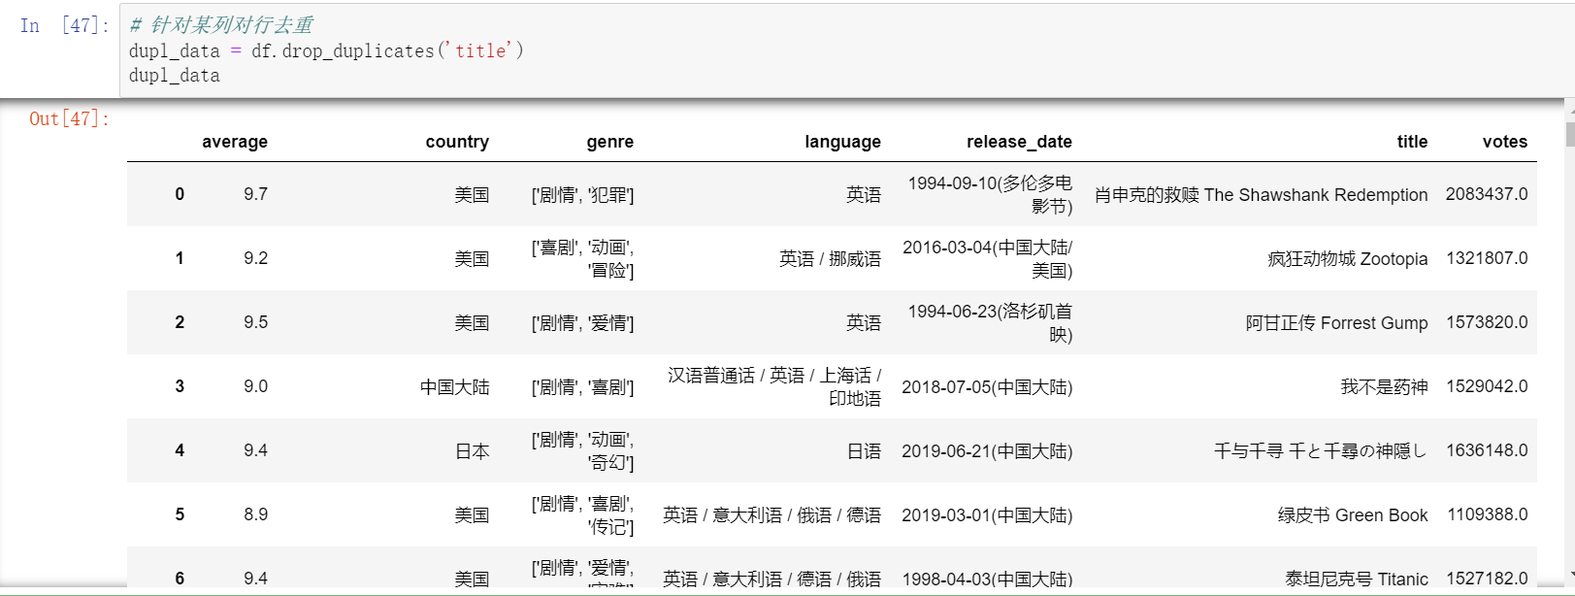Select title cell 千与千寻
1575x596 pixels.
pyautogui.click(x=1321, y=451)
